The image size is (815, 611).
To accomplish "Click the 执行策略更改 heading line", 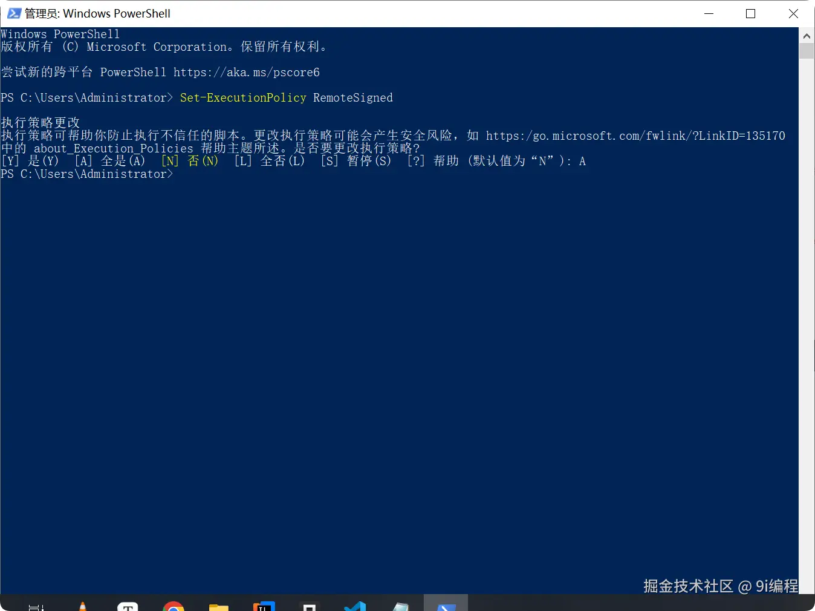I will click(41, 123).
